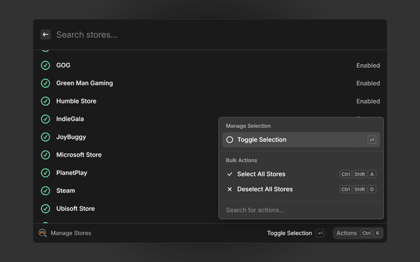Click the Manage Stores footer label
This screenshot has height=262, width=420.
(x=71, y=233)
